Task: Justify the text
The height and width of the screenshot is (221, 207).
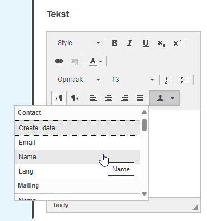Action: 140,98
